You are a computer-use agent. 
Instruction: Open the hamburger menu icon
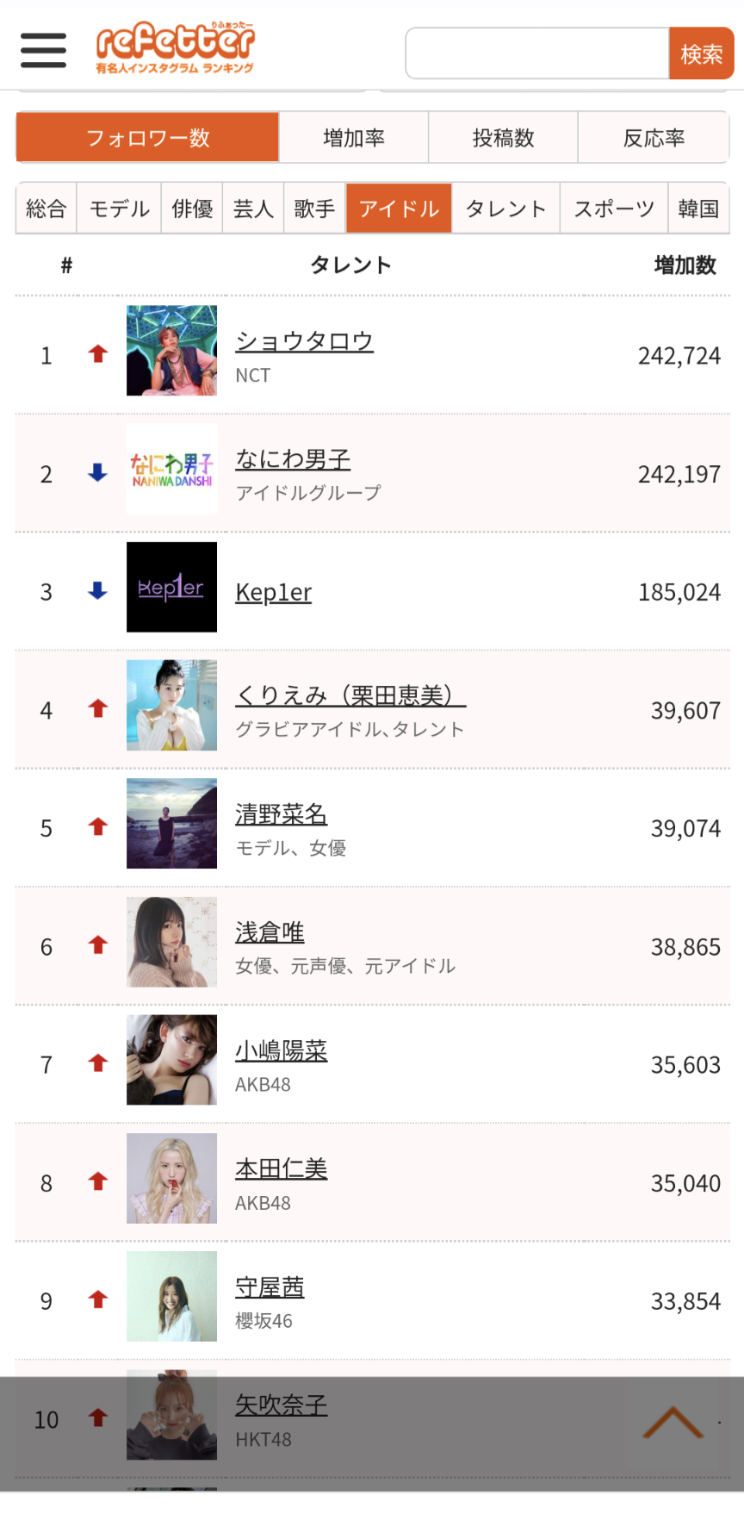(x=43, y=51)
